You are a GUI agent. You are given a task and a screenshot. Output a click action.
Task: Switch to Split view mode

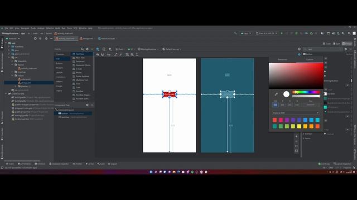click(336, 43)
